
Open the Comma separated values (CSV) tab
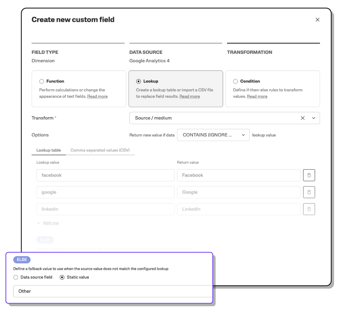(100, 150)
